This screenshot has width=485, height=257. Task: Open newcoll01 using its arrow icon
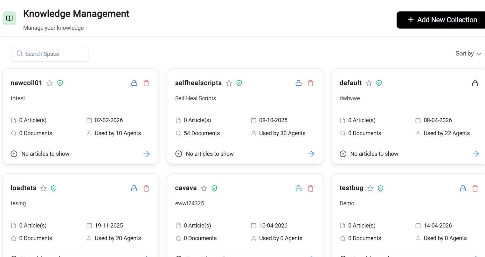(147, 154)
